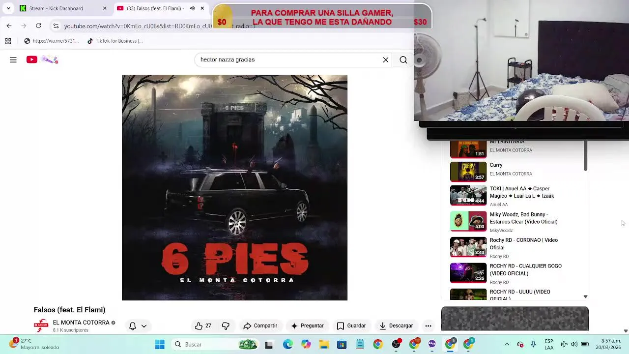The height and width of the screenshot is (354, 629).
Task: Open OBS Studio from the taskbar
Action: click(396, 345)
